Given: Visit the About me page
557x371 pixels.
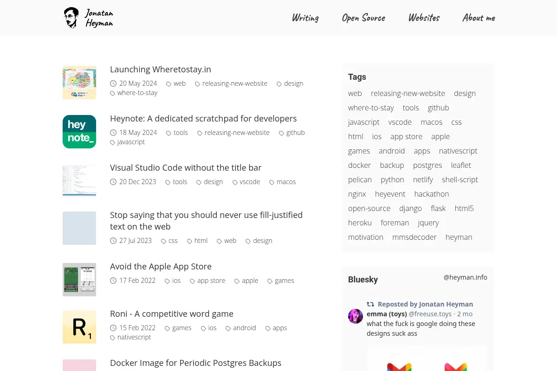Looking at the screenshot, I should 479,18.
